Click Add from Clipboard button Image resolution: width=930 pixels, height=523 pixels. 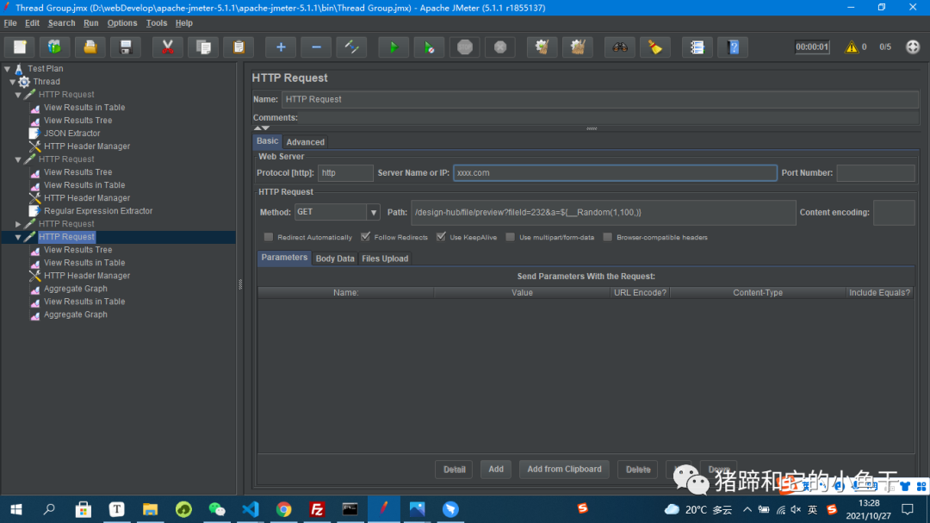click(x=564, y=469)
